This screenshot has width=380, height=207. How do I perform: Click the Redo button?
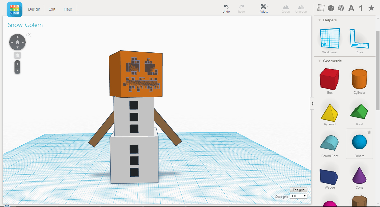coord(241,9)
